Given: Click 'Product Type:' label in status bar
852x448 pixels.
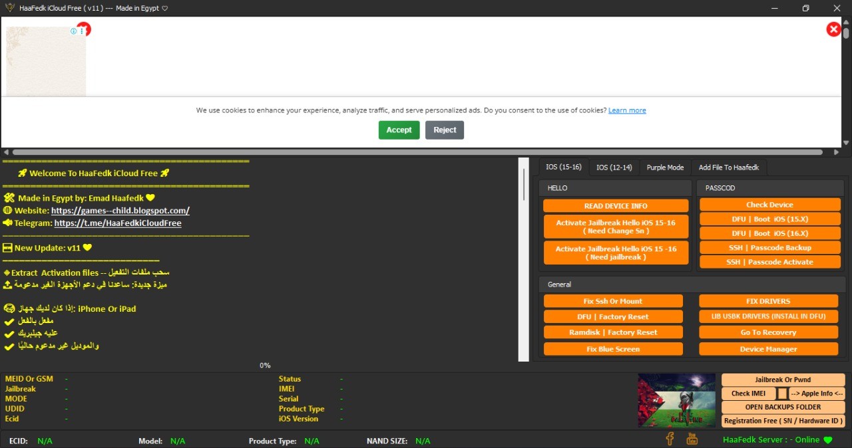Looking at the screenshot, I should click(x=273, y=441).
